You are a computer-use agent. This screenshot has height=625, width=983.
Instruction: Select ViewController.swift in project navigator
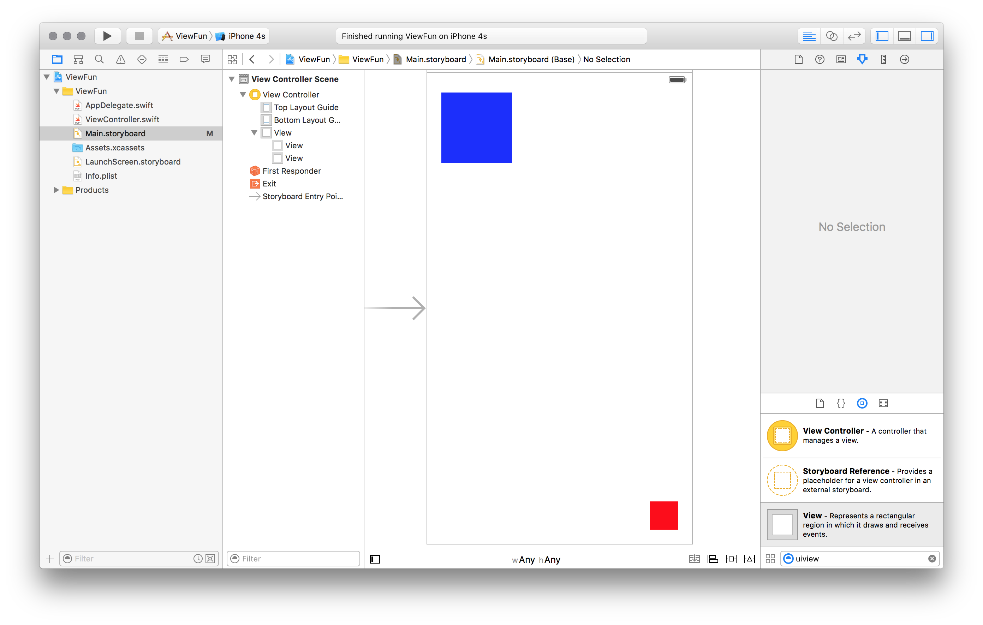[122, 119]
